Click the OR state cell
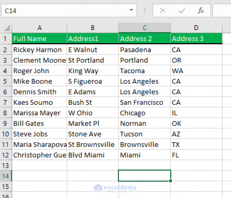Screen dimensions: 231x198 196,60
